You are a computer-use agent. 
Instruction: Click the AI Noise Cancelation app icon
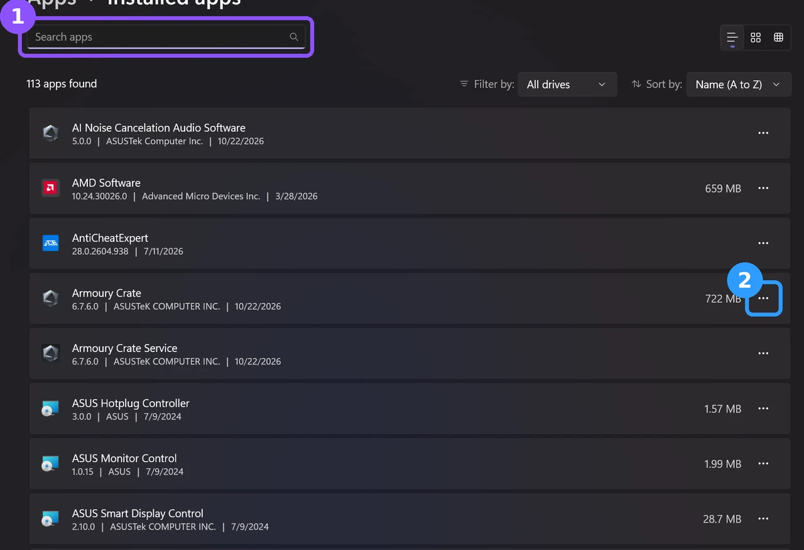[x=50, y=133]
